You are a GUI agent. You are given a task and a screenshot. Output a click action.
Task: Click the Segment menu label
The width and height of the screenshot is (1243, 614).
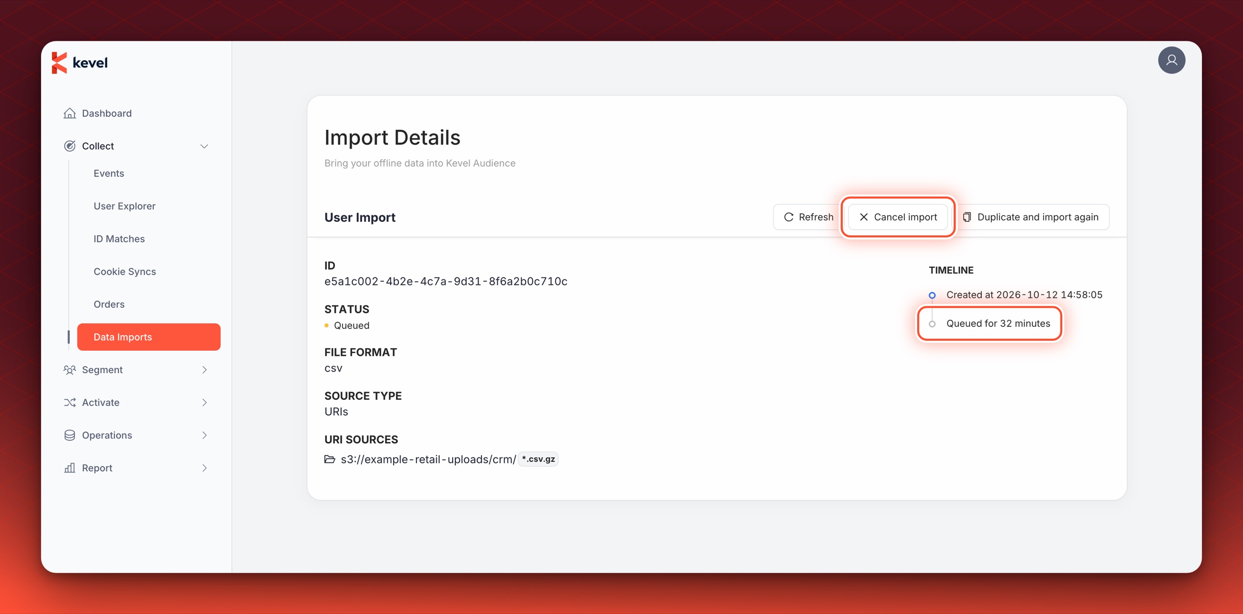pos(102,370)
